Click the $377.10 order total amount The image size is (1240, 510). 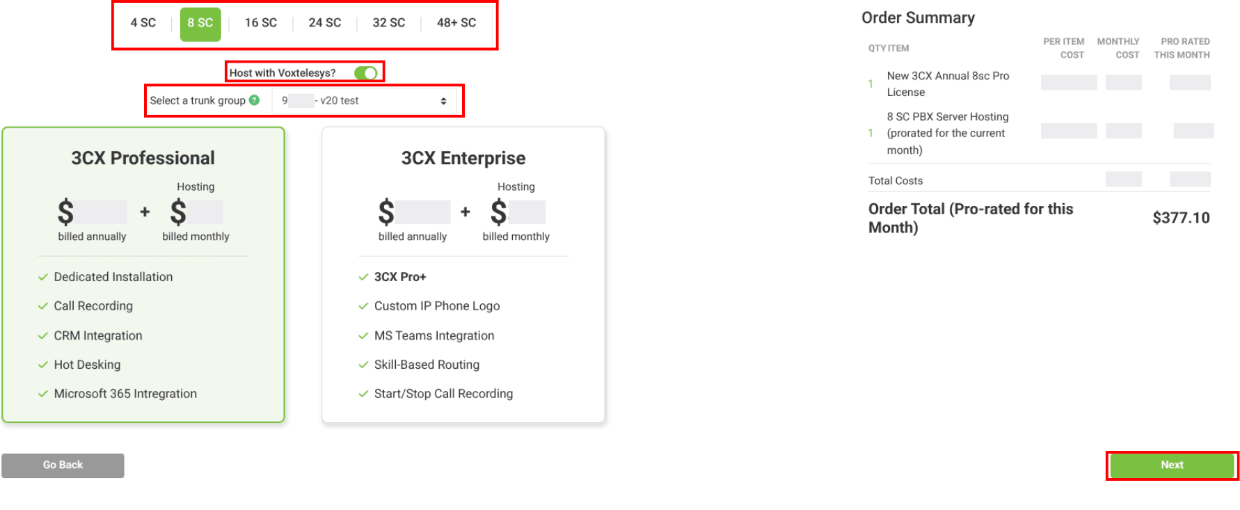1181,218
